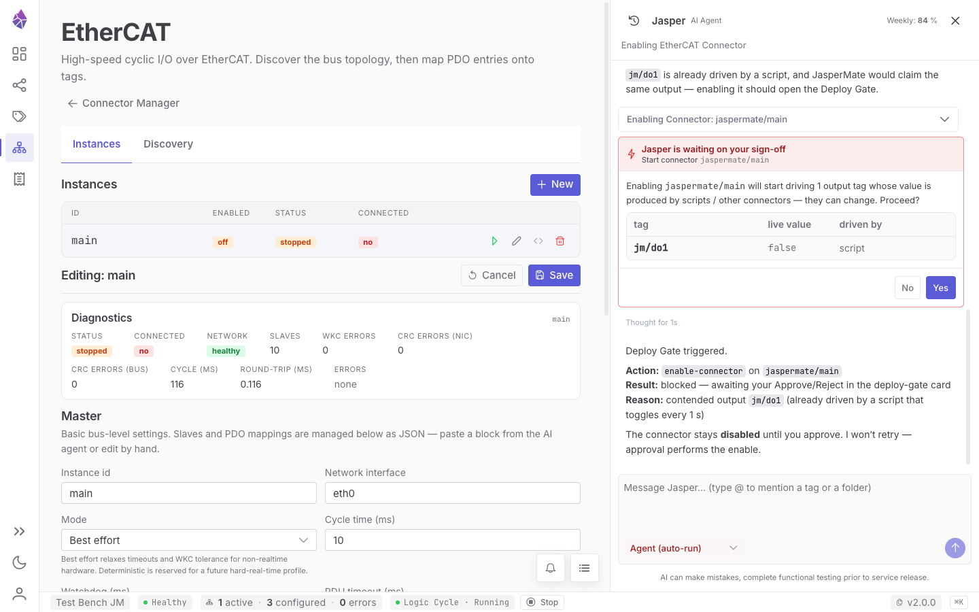Send message with the arrow button
Screen dimensions: 979x612
[955, 547]
